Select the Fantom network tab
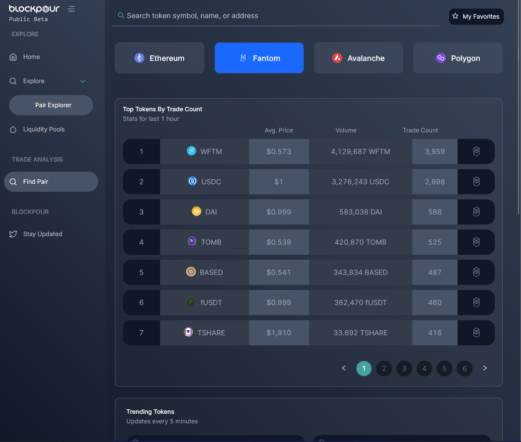521x442 pixels. [259, 58]
